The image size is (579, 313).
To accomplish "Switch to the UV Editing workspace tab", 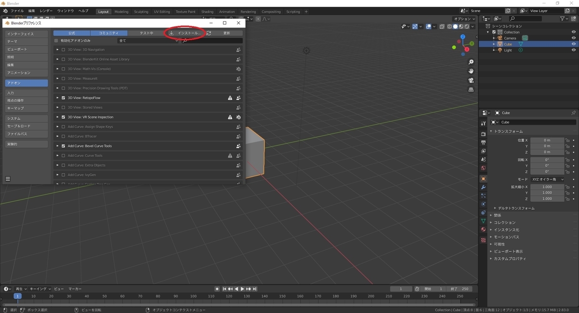I will point(162,12).
